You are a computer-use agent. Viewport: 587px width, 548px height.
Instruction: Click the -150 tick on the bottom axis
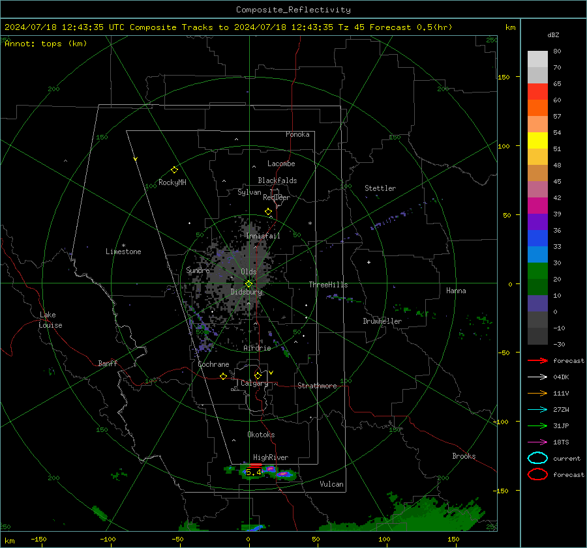38,539
